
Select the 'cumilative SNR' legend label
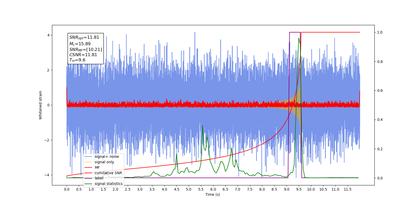tap(108, 173)
